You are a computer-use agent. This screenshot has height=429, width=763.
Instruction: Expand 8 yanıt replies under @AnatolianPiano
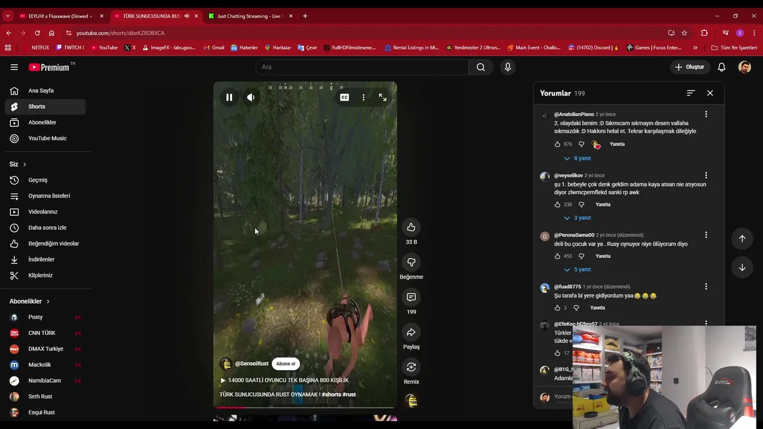[x=577, y=158]
